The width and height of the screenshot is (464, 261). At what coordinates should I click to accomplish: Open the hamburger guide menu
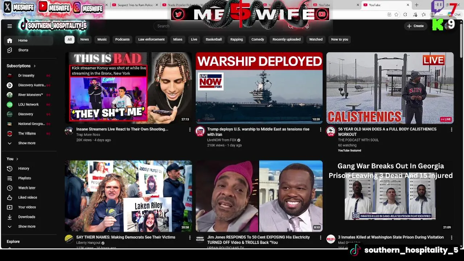pos(10,26)
